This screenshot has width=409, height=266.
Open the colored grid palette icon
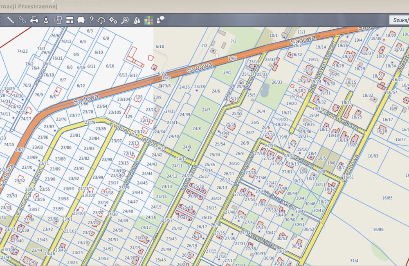point(149,20)
